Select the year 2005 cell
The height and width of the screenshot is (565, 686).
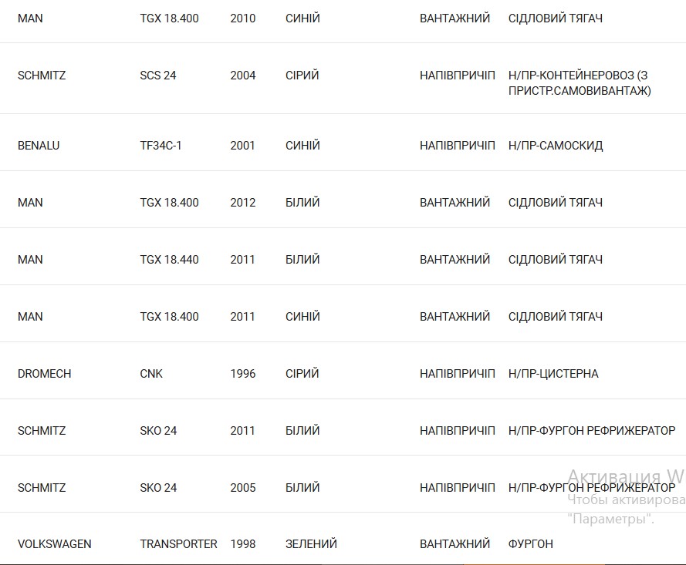242,488
